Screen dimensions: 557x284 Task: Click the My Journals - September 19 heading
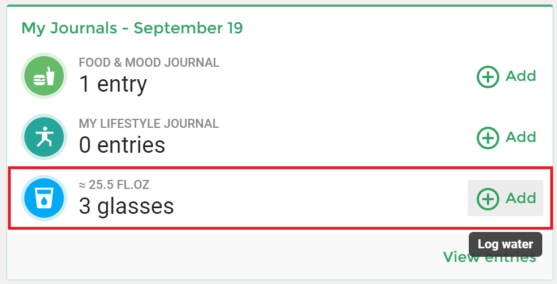pos(132,28)
